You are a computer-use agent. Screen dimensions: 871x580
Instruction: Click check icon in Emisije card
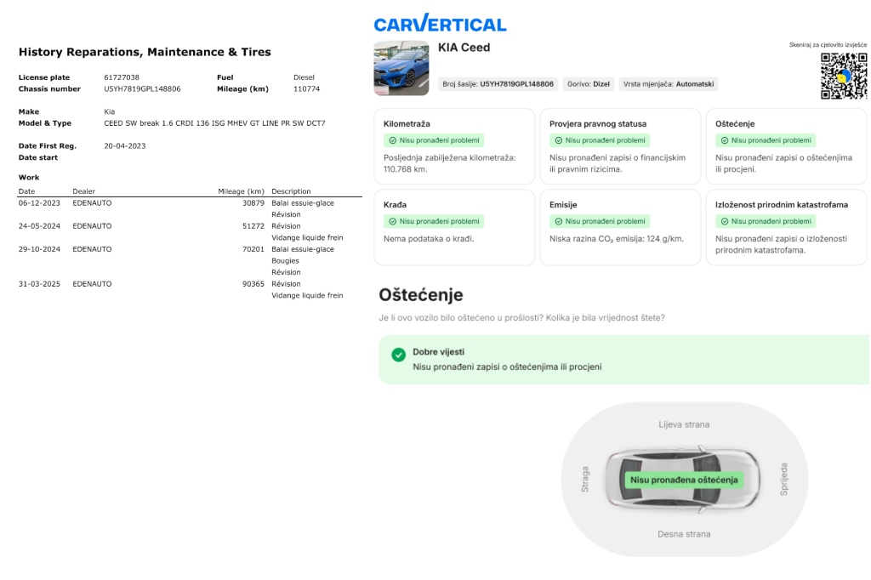pyautogui.click(x=558, y=221)
